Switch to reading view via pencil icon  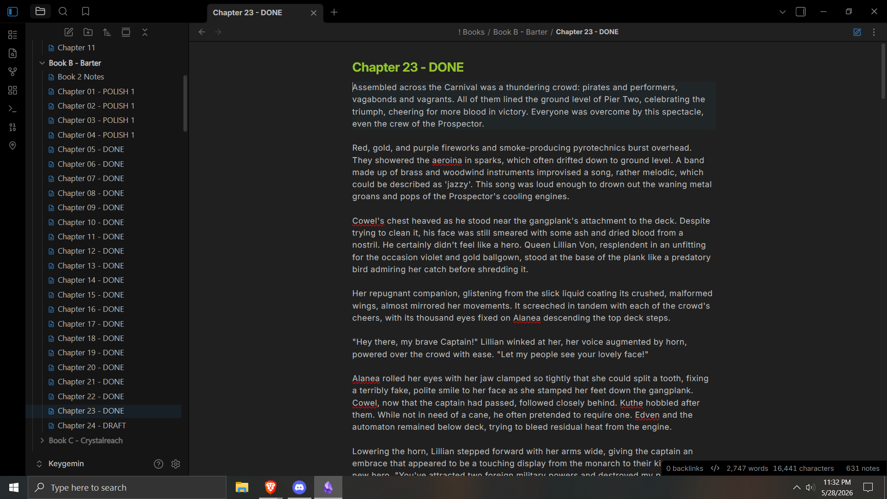(857, 32)
